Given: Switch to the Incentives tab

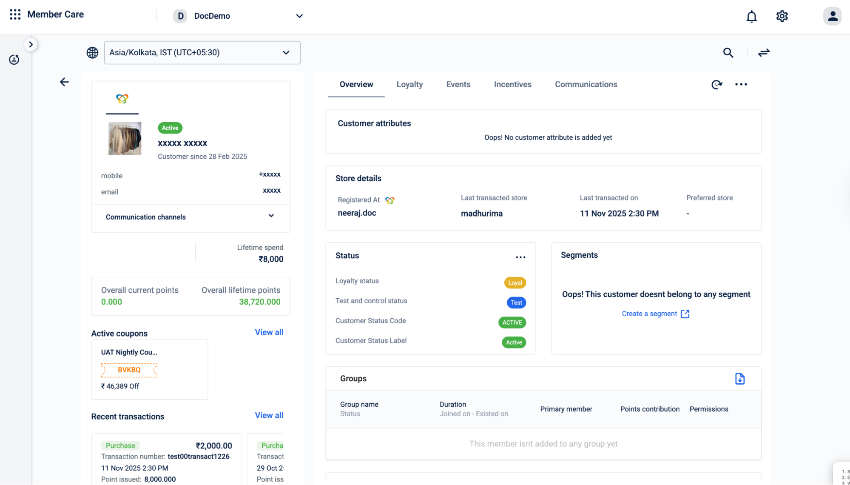Looking at the screenshot, I should [512, 85].
